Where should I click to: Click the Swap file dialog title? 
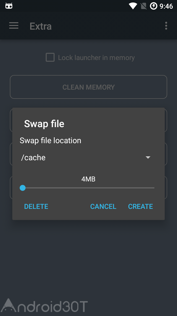tap(44, 124)
